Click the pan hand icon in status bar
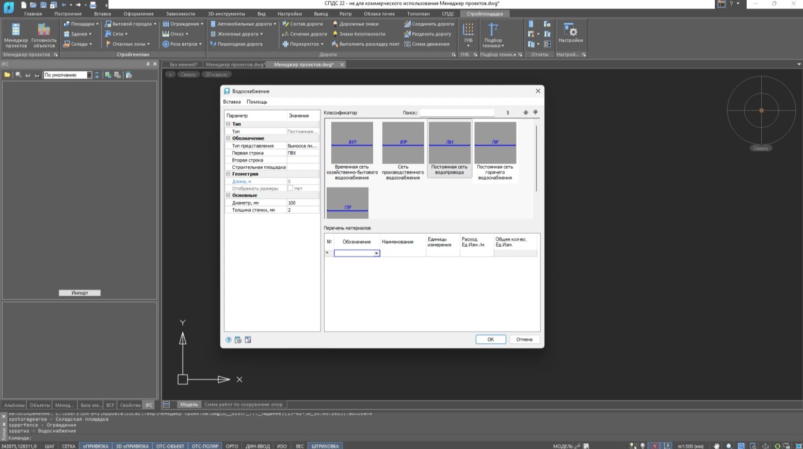Screen dimensions: 803x449 [716, 446]
